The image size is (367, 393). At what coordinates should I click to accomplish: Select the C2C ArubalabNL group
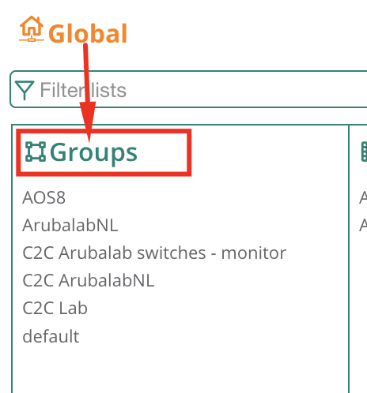pos(89,281)
